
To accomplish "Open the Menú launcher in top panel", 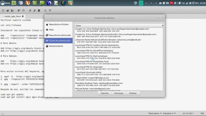I will [x=5, y=3].
